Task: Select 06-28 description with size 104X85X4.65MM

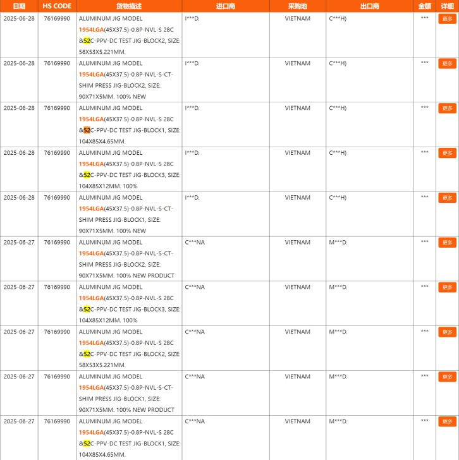Action: 130,124
